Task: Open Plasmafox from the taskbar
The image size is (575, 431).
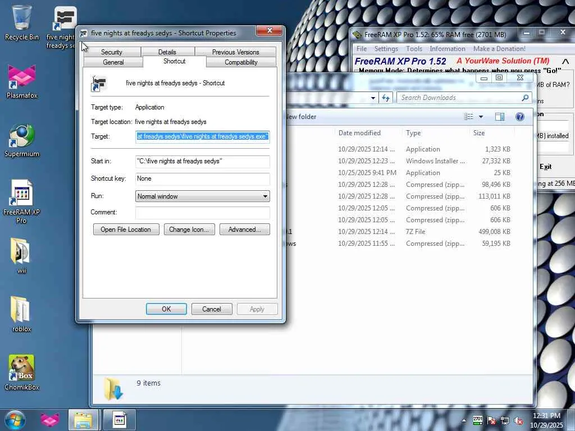Action: tap(49, 420)
